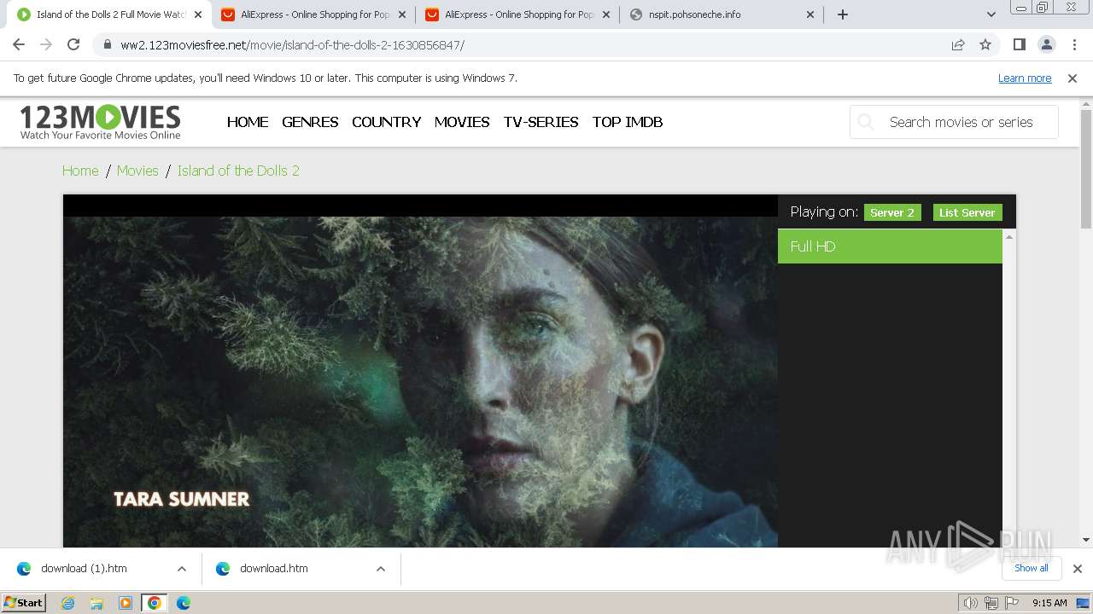Select the Server 2 button

coord(892,212)
